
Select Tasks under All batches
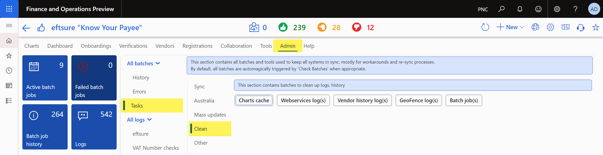coord(152,106)
